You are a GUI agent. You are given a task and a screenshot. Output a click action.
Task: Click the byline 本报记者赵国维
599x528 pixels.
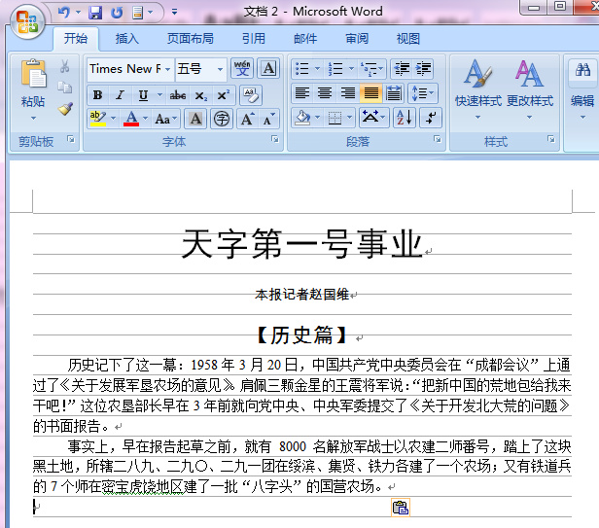[301, 295]
